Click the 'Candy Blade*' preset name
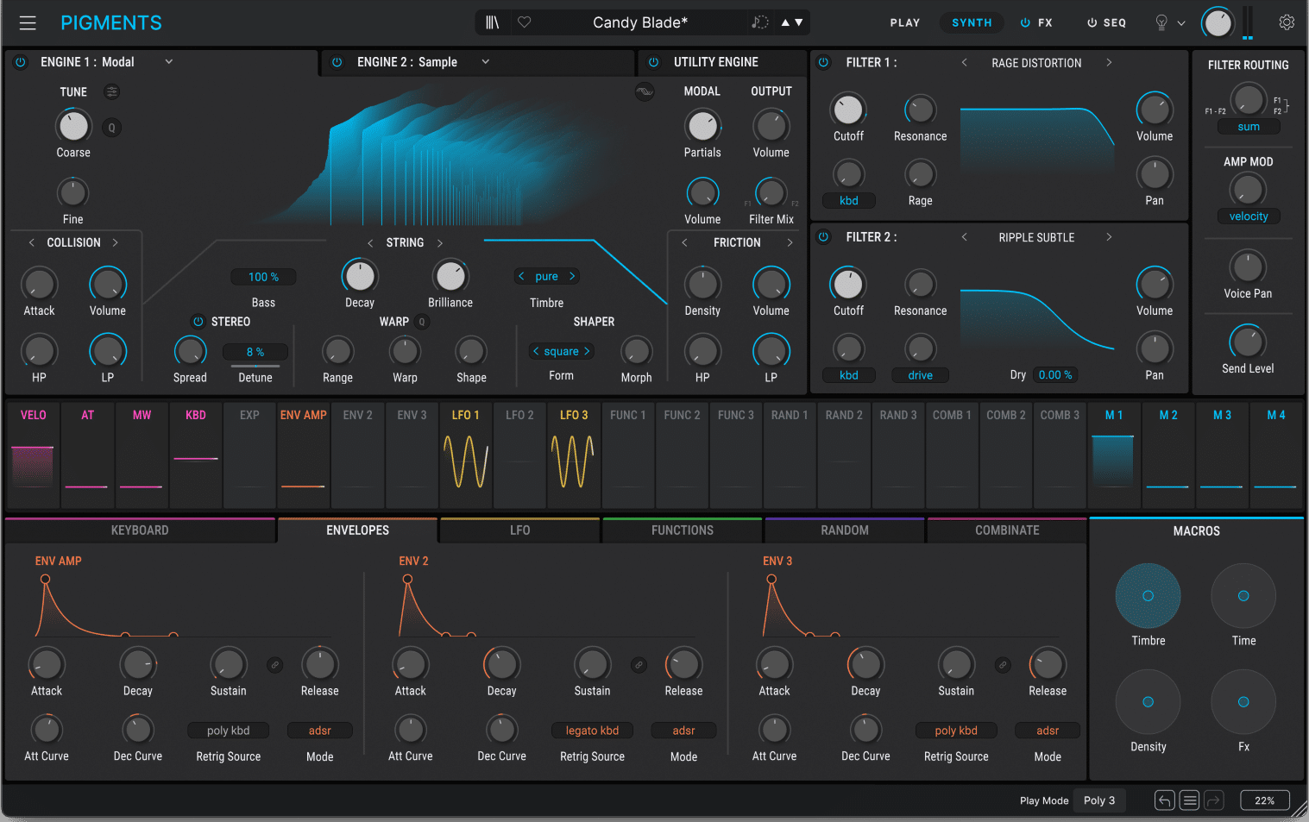This screenshot has height=822, width=1309. point(640,22)
